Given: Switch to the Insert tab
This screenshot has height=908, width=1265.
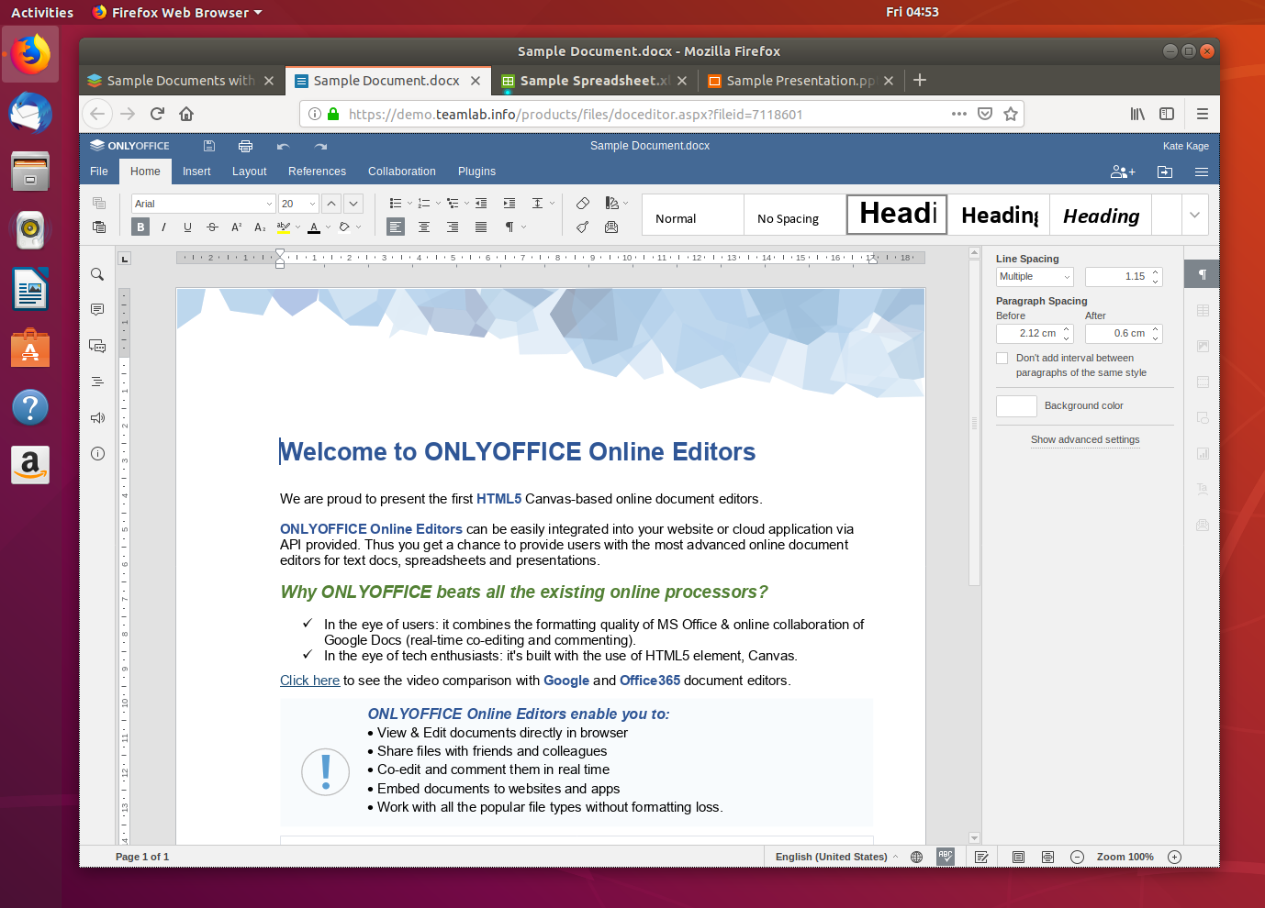Looking at the screenshot, I should (196, 172).
